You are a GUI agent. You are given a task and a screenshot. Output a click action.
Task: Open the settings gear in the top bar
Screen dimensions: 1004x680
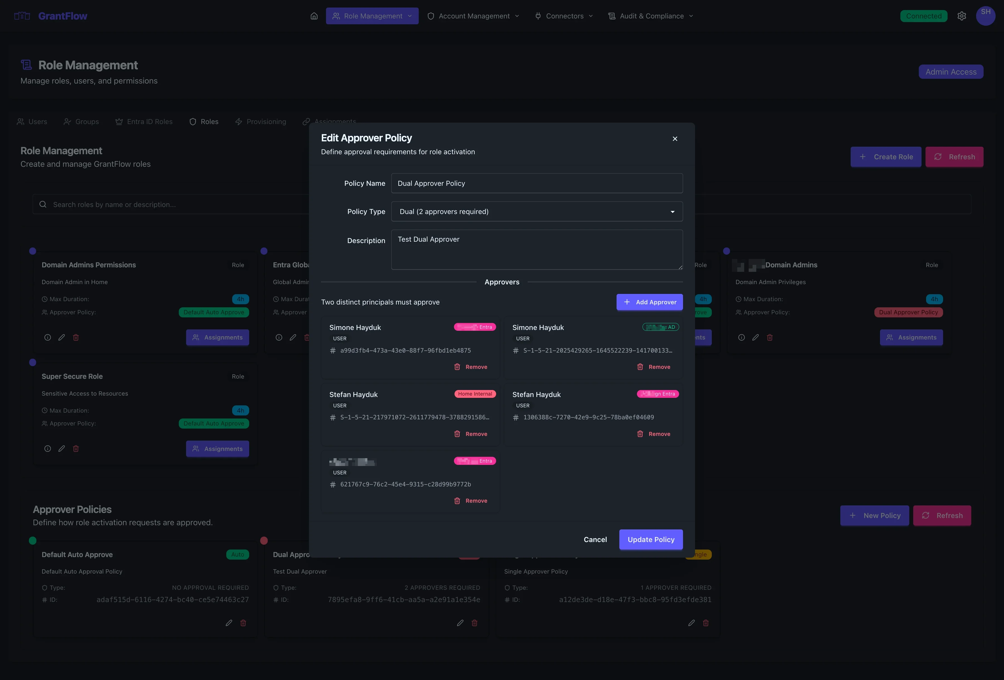pyautogui.click(x=962, y=16)
